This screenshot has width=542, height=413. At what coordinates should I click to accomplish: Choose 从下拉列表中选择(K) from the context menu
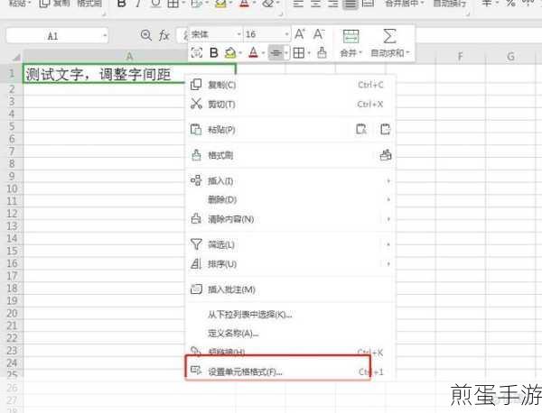[x=290, y=315]
